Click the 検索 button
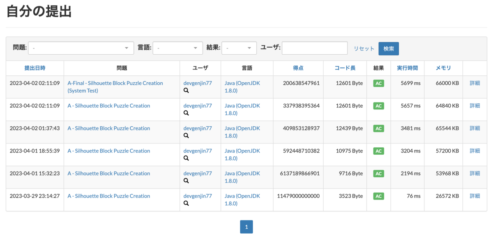493x239 pixels. [x=389, y=49]
